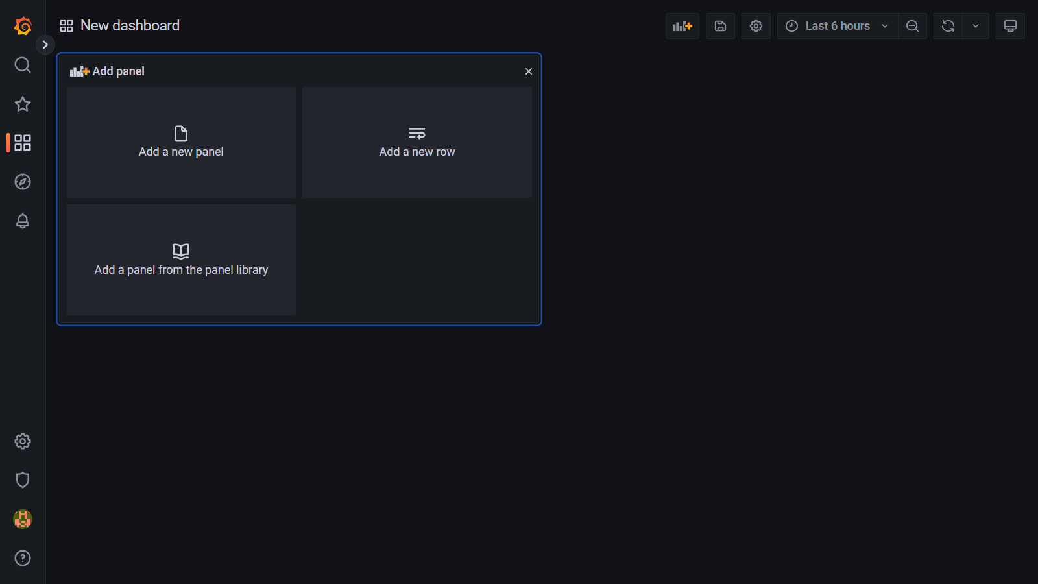This screenshot has width=1038, height=584.
Task: Refresh the dashboard
Action: pos(948,26)
